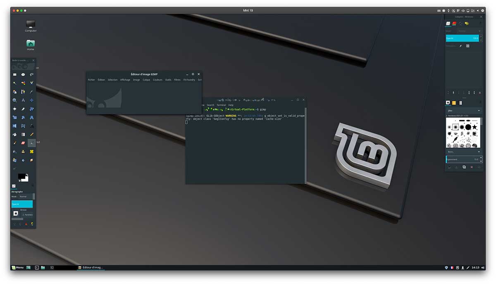
Task: Adjust the Opacité slider in right panel
Action: coord(462,38)
